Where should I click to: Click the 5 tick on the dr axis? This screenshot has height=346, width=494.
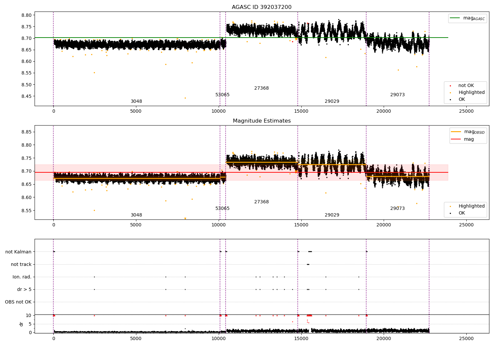click(x=30, y=324)
